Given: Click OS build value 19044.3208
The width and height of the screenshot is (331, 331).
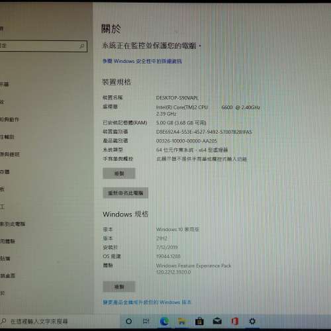Looking at the screenshot, I should [168, 256].
